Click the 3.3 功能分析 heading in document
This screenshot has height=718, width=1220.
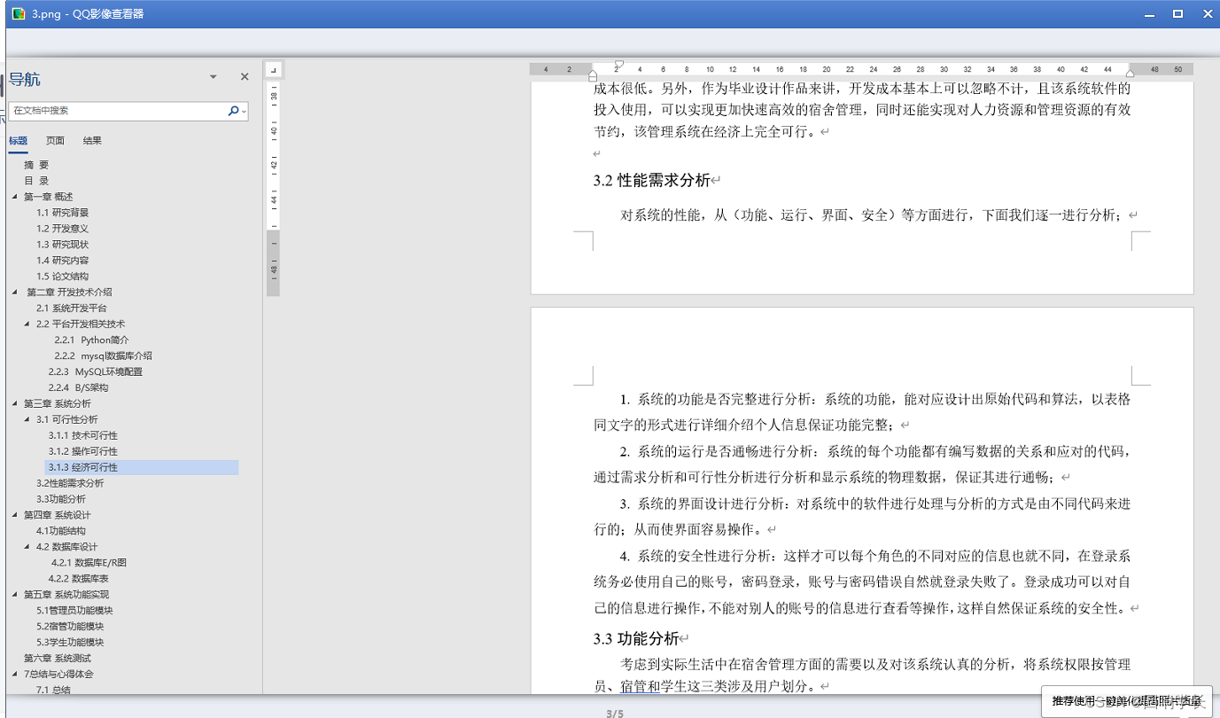636,638
